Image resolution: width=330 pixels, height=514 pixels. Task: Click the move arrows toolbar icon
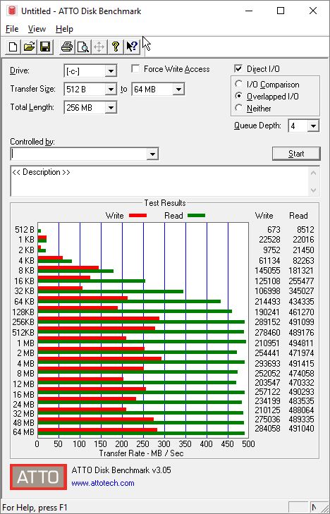tap(99, 47)
